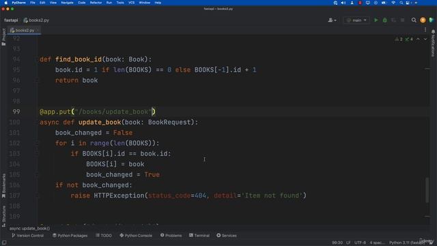Run the main configuration
The height and width of the screenshot is (246, 437).
tap(376, 20)
